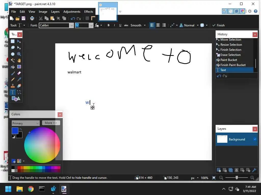Viewport: 261px width, 195px height.
Task: Open the palette management dropdown arrow
Action: [x=24, y=161]
